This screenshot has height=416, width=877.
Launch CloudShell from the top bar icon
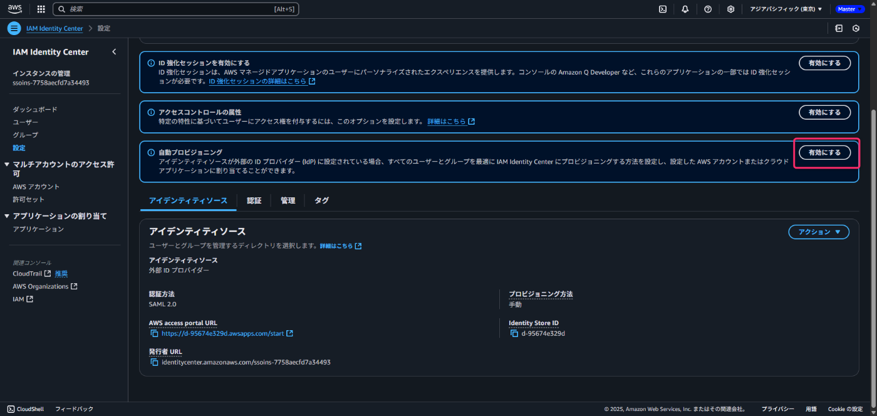[x=663, y=9]
